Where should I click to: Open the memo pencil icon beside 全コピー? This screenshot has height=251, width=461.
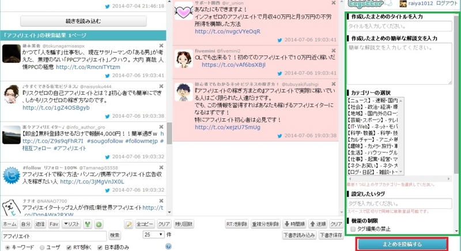[129, 224]
